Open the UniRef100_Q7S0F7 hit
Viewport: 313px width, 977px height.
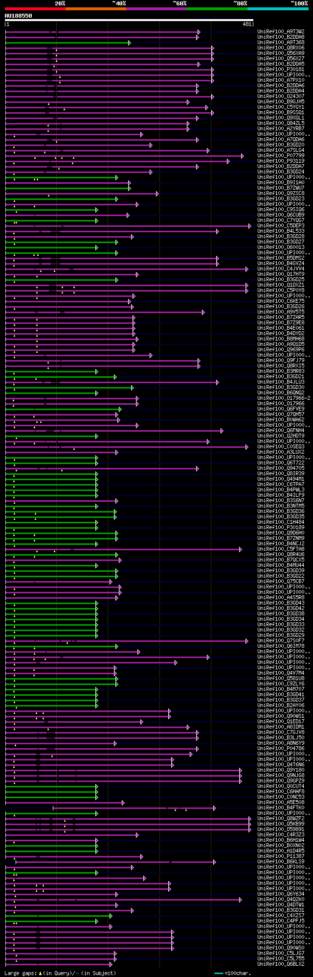281,640
